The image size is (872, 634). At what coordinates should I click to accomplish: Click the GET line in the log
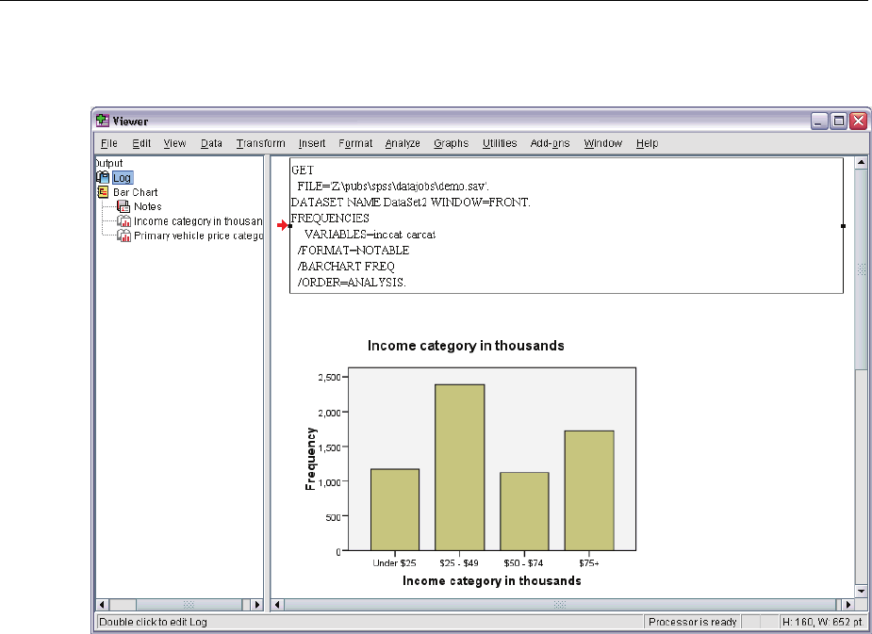pyautogui.click(x=303, y=170)
